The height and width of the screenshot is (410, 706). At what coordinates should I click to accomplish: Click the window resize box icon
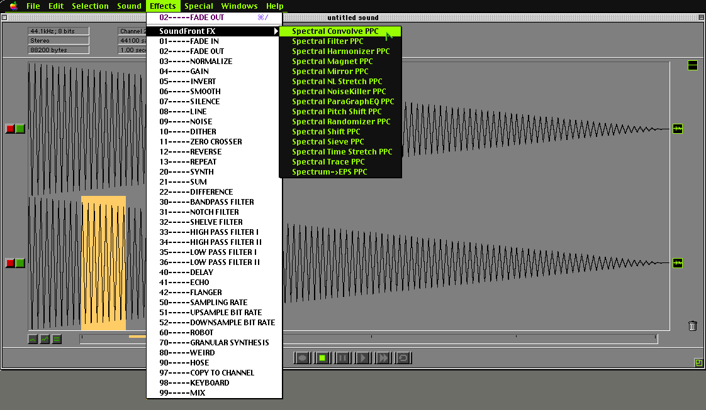click(698, 362)
